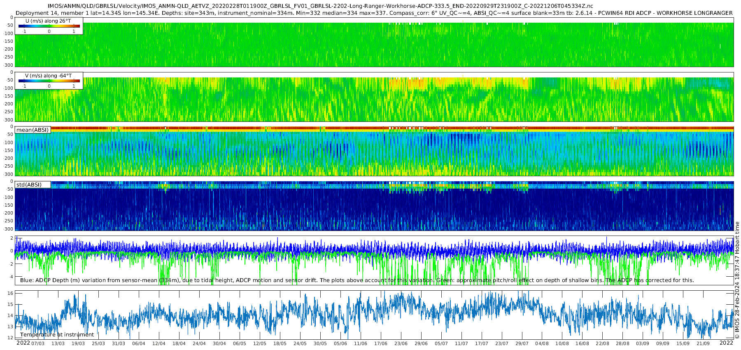Click the '12' tick on the temperature axis
Image resolution: width=741 pixels, height=350 pixels.
[11, 338]
